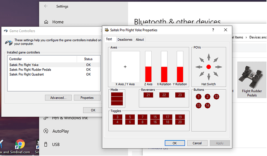
Task: Click the Z Axis red bar
Action: pyautogui.click(x=148, y=74)
